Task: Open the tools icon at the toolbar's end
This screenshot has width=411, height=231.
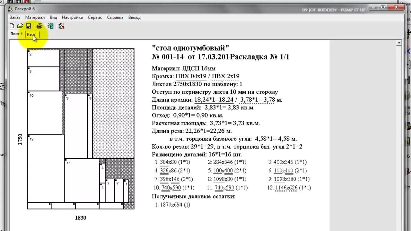Action: pyautogui.click(x=61, y=26)
